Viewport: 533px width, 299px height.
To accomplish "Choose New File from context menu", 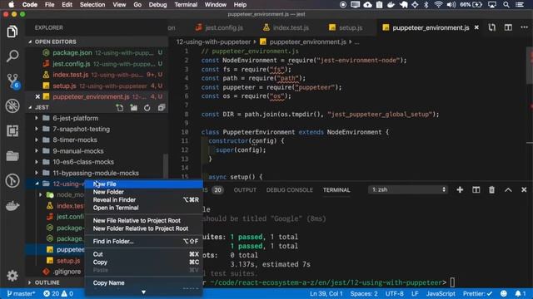I will point(143,184).
